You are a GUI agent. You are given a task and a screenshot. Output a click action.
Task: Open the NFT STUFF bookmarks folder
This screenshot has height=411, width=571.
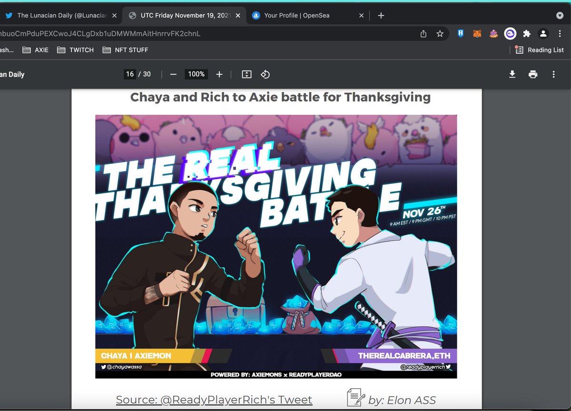coord(125,50)
